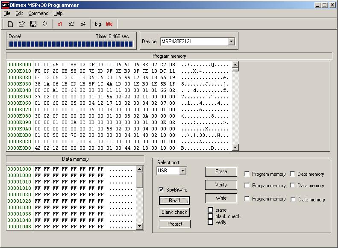Click the Blank check button
Image resolution: width=338 pixels, height=248 pixels.
click(174, 212)
